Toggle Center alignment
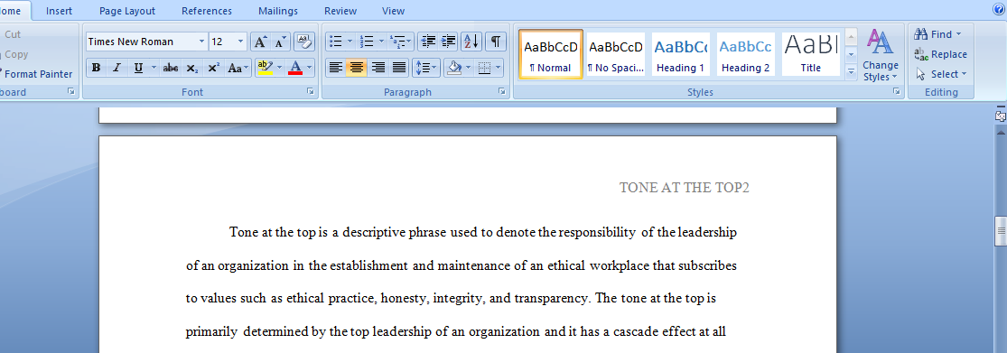Viewport: 1007px width, 353px height. [x=357, y=68]
